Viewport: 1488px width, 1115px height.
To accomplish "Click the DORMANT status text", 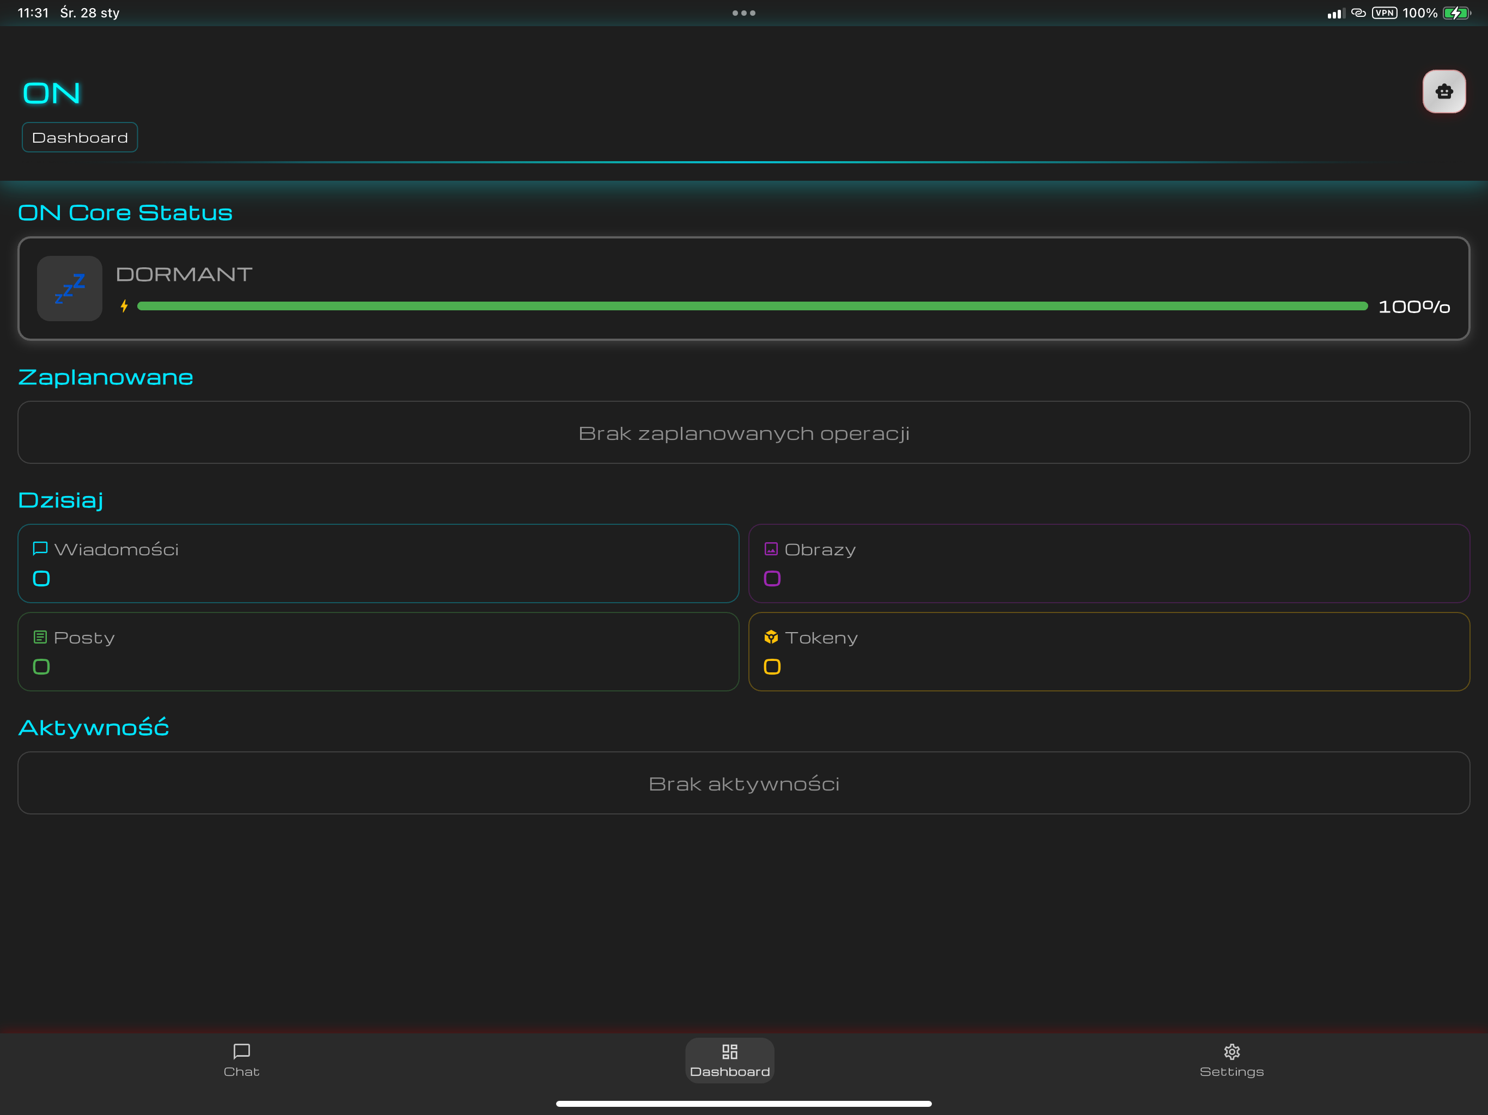I will pyautogui.click(x=184, y=274).
